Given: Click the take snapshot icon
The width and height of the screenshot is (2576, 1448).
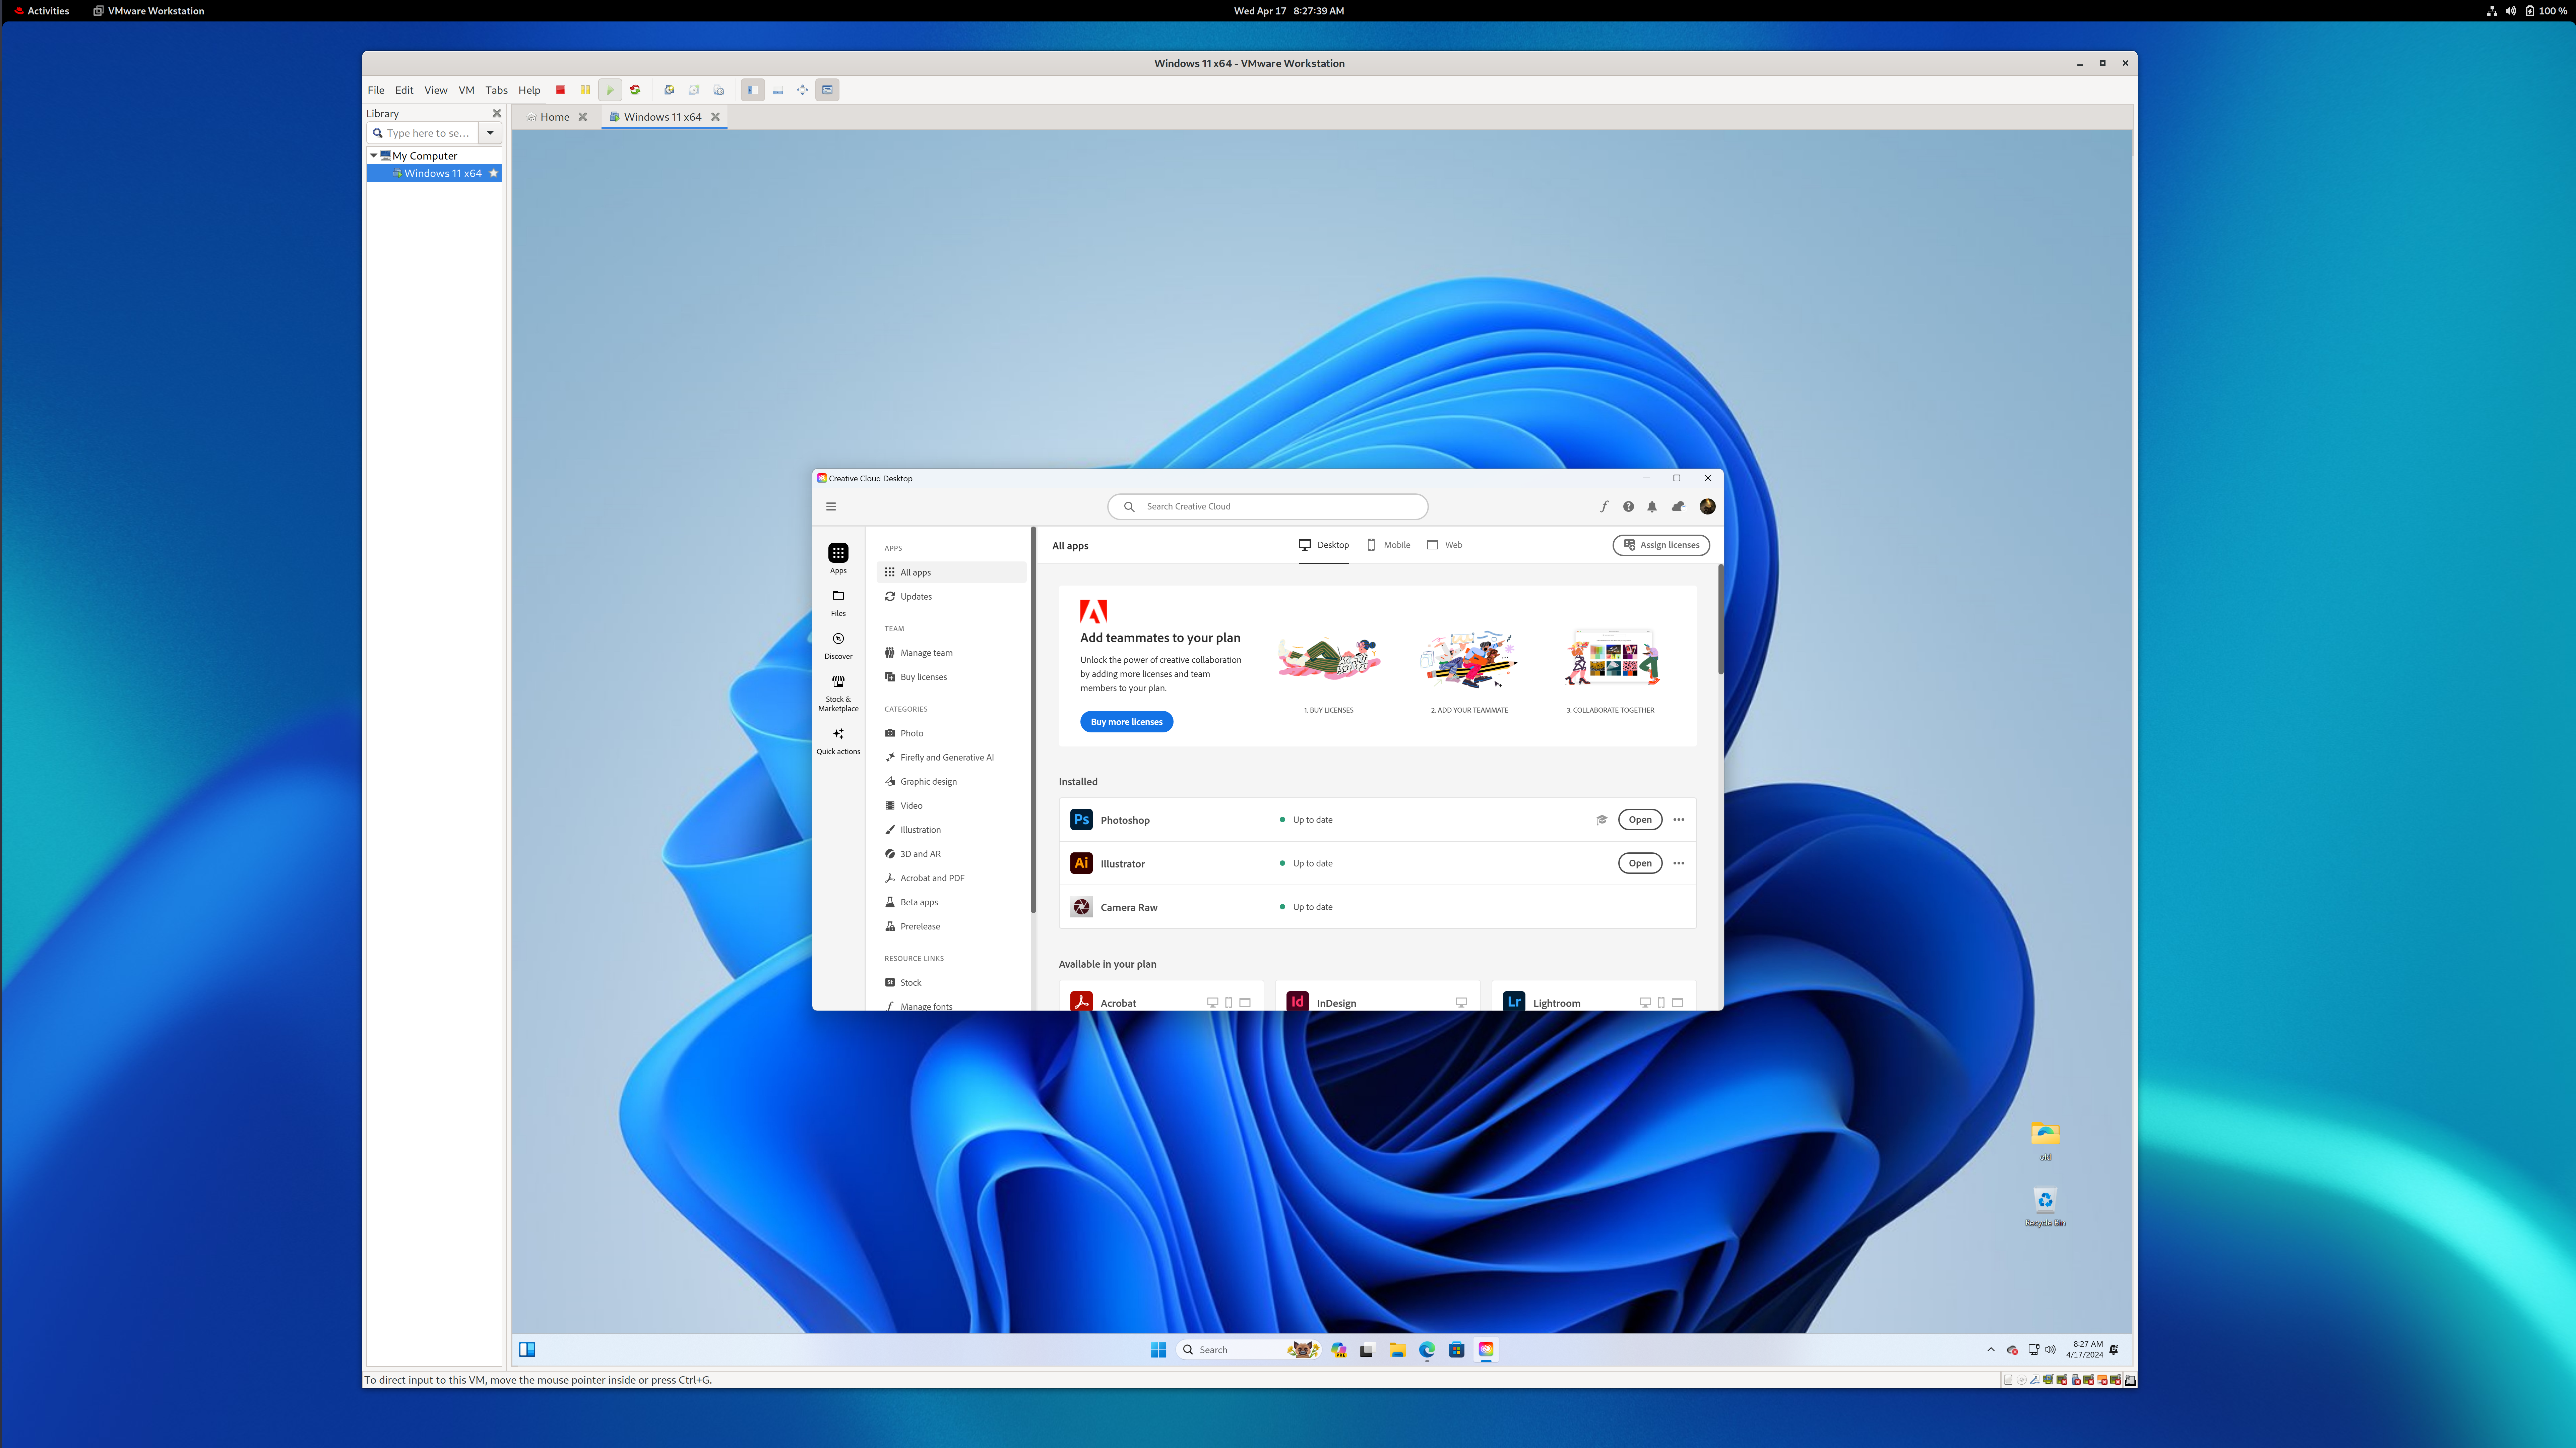Looking at the screenshot, I should [669, 90].
